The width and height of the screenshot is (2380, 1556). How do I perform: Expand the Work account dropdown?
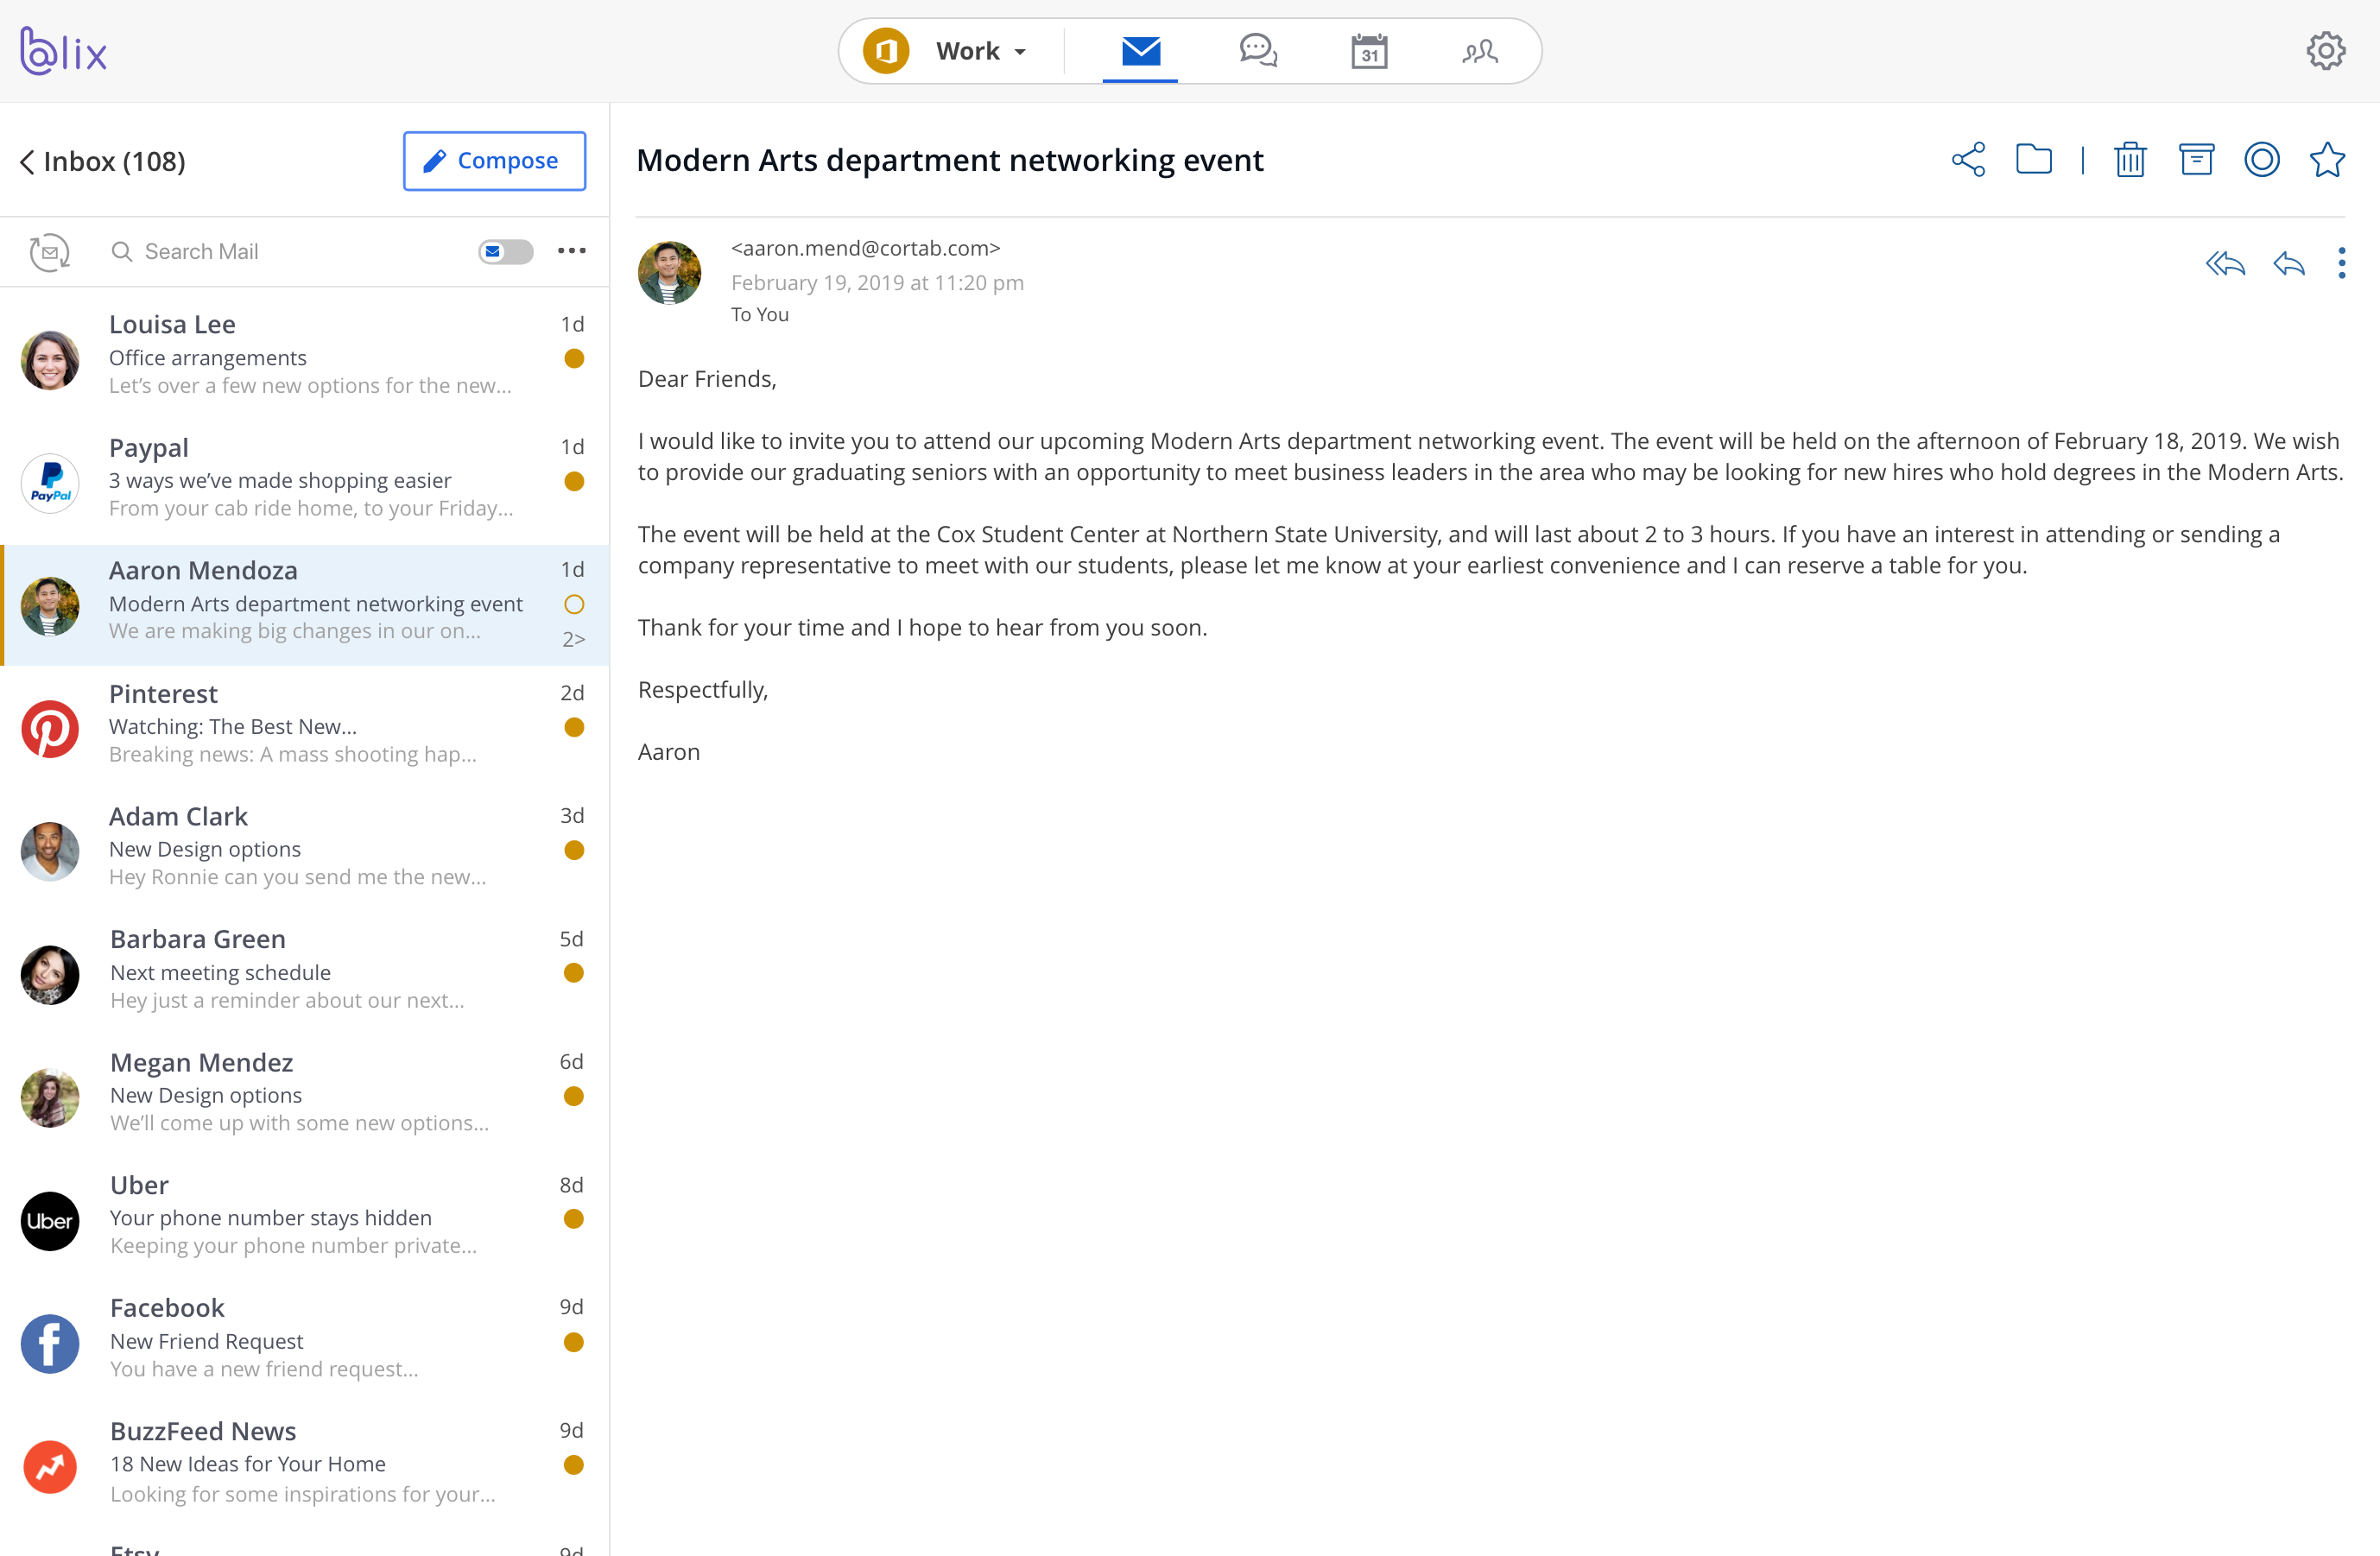pos(981,51)
